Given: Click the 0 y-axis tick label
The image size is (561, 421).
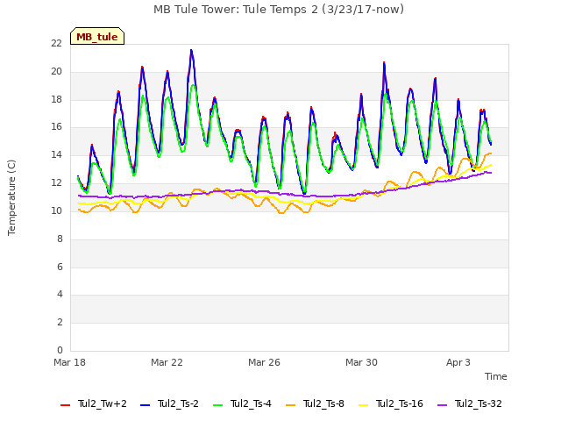Looking at the screenshot, I should click(x=60, y=350).
